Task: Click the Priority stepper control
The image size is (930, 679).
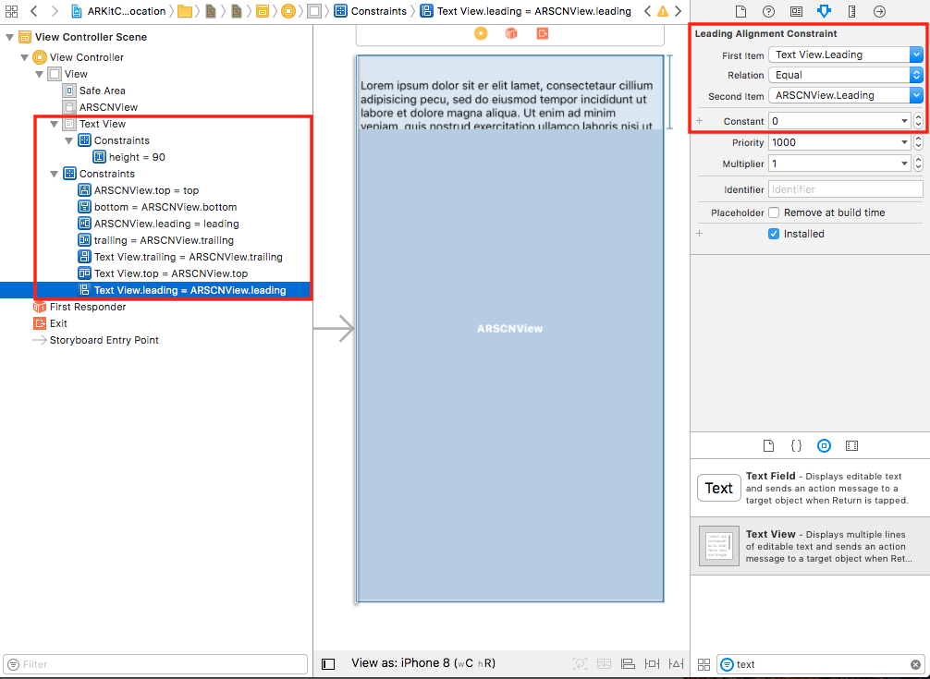Action: coord(918,142)
